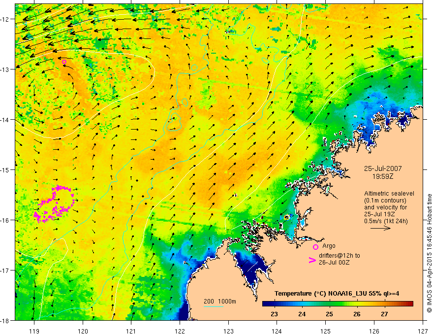Click the cyan 200 1000m bathymetry legend line
This screenshot has height=335, width=433.
(214, 306)
